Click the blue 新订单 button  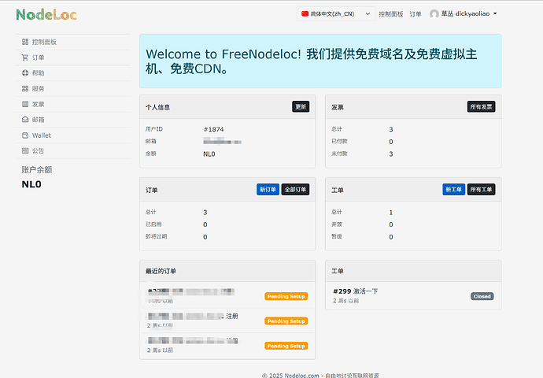268,190
